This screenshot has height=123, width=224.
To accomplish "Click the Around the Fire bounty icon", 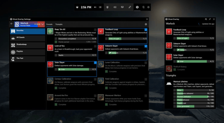I will pos(50,98).
